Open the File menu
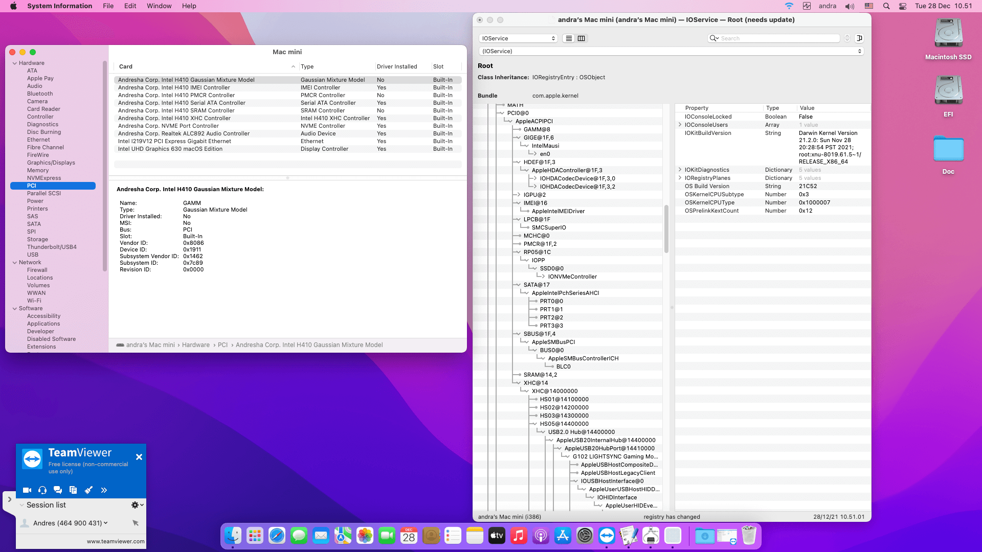This screenshot has width=982, height=552. pos(108,6)
